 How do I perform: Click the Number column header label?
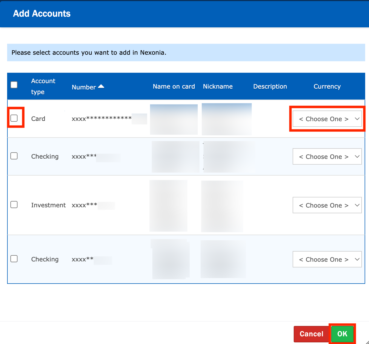click(x=84, y=87)
